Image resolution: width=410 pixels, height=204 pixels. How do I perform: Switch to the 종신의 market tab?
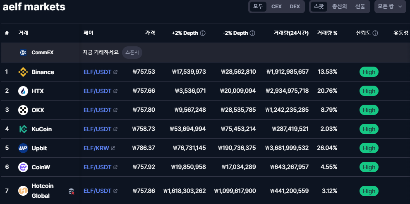[x=339, y=7]
